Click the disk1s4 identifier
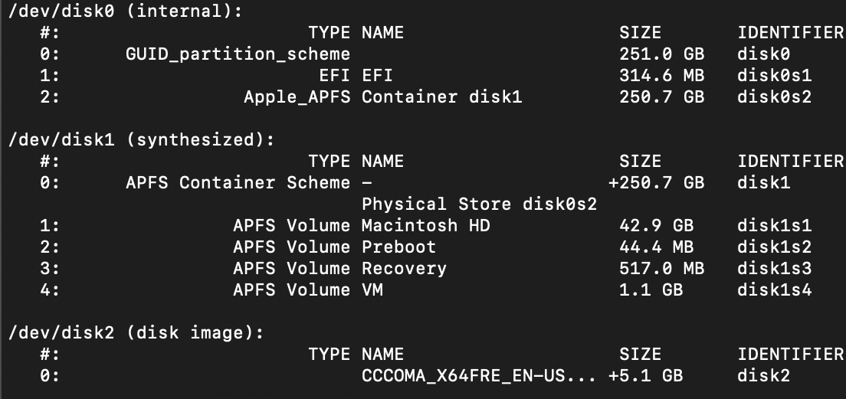This screenshot has width=846, height=399. pos(774,290)
